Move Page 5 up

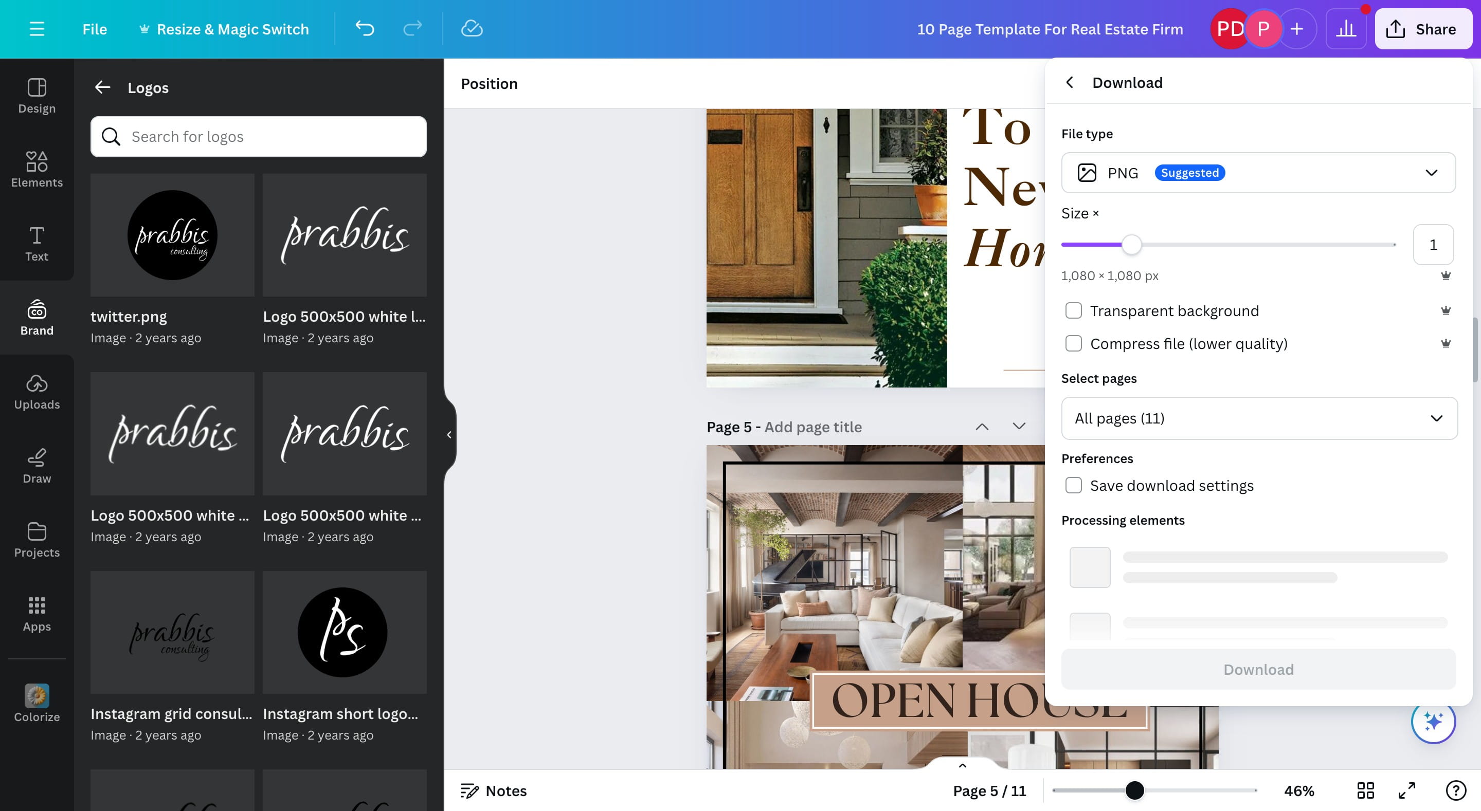(982, 427)
